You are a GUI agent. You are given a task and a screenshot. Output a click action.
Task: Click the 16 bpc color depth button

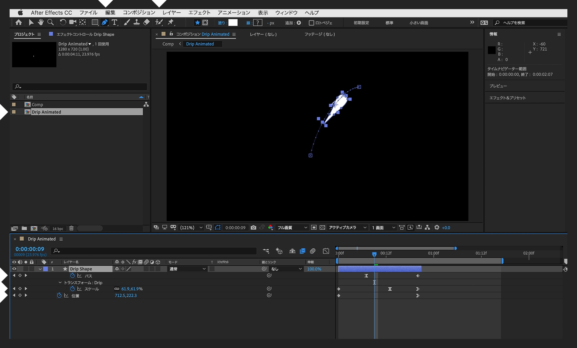point(58,228)
